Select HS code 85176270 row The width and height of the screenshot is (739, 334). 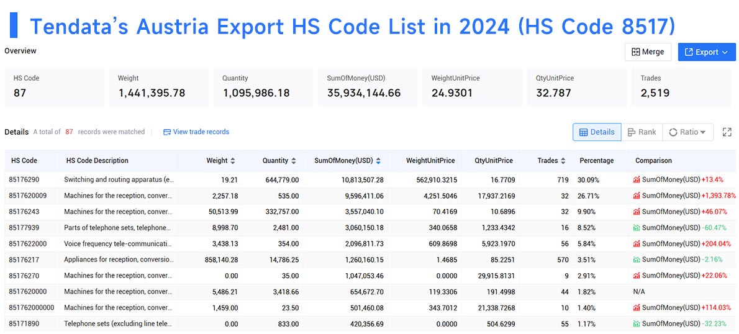[370, 276]
